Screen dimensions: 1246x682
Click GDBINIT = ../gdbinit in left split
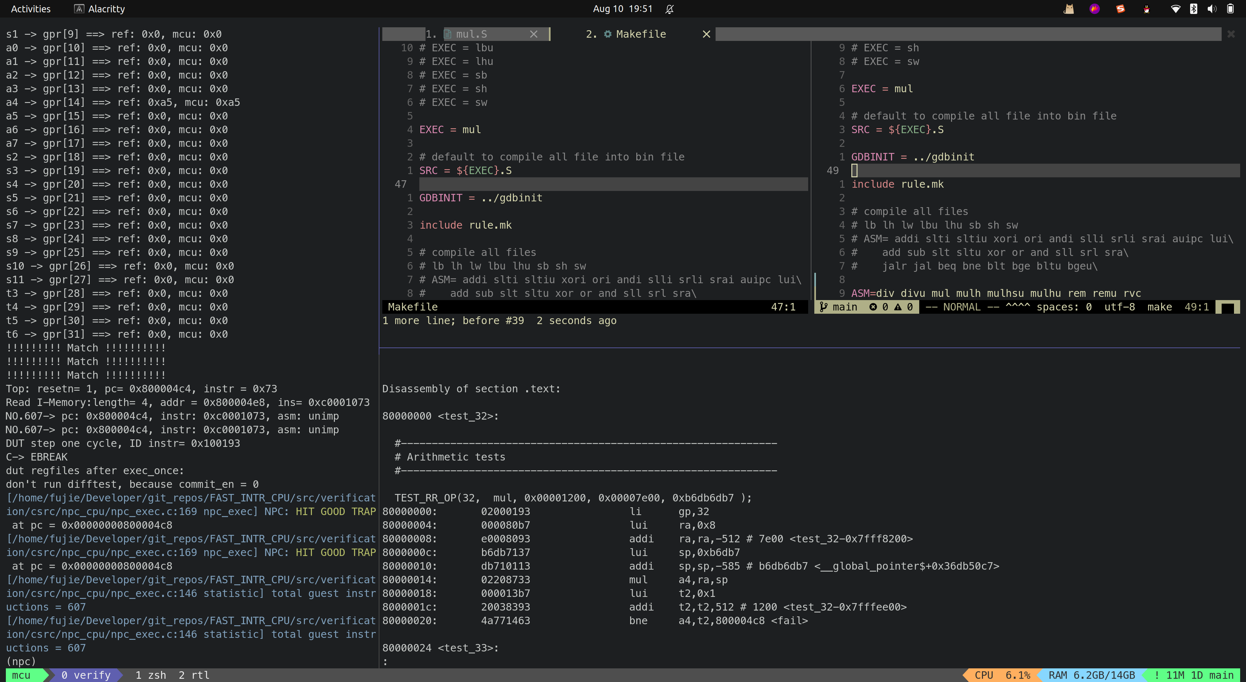[x=481, y=198]
